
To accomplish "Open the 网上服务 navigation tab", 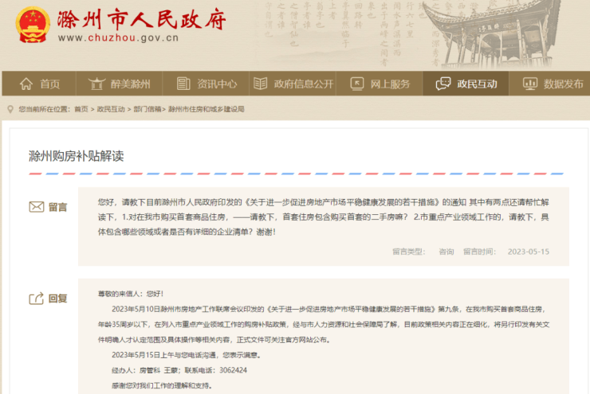I will 380,84.
